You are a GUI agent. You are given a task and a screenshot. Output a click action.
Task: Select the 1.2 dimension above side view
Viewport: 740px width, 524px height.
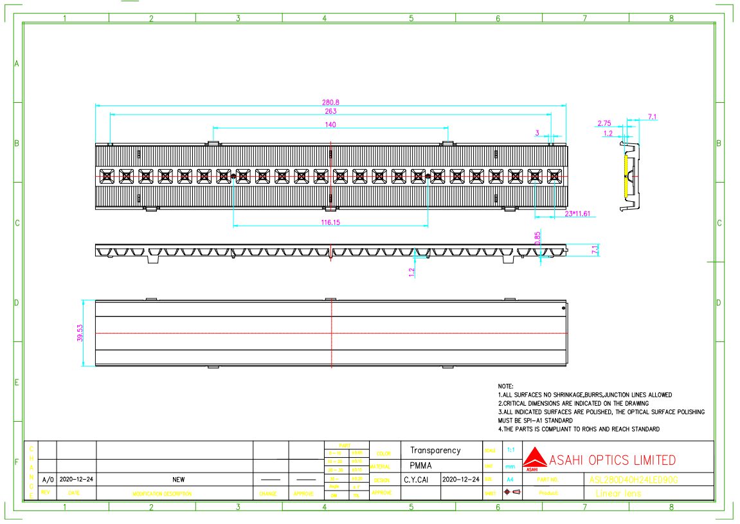point(608,134)
